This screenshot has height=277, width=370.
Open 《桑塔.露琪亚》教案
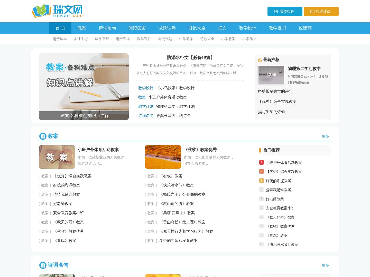(x=177, y=213)
